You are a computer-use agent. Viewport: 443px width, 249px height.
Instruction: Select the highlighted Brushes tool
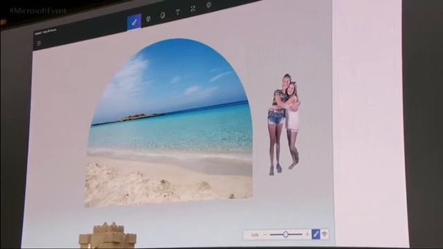134,21
